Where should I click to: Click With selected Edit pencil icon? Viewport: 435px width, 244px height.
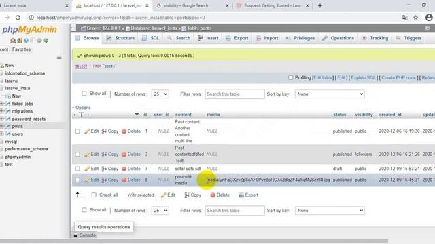(x=164, y=195)
